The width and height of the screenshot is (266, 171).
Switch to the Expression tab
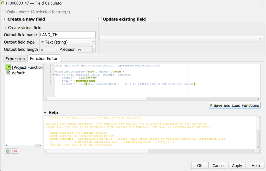[x=15, y=59]
